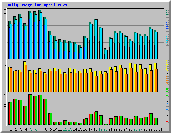Click the "kB F" legend label
The image size is (171, 133).
167,121
